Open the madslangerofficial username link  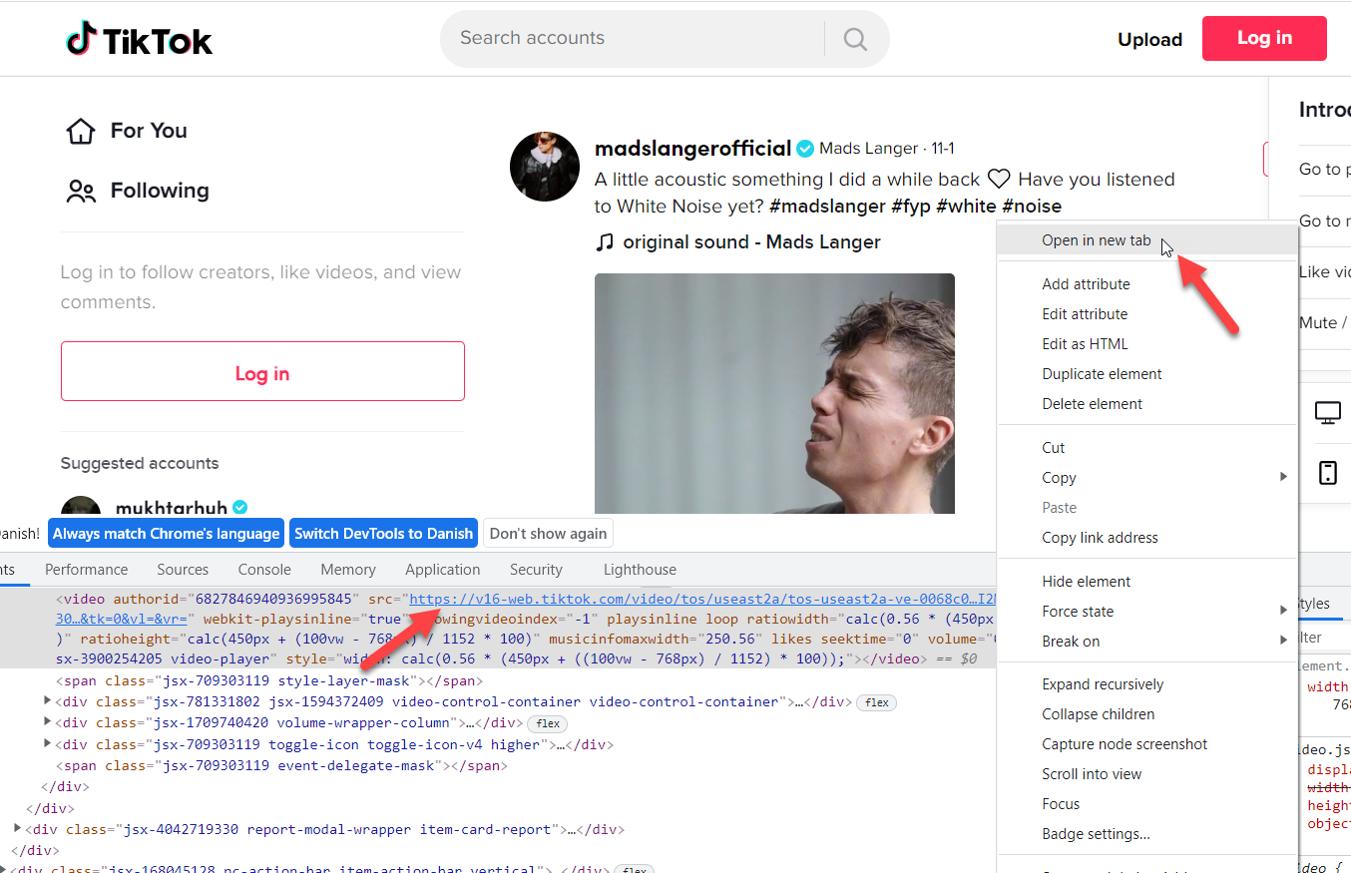692,149
